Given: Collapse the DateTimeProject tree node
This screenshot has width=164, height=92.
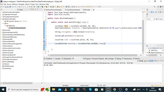Looking at the screenshot, I should coord(1,19).
